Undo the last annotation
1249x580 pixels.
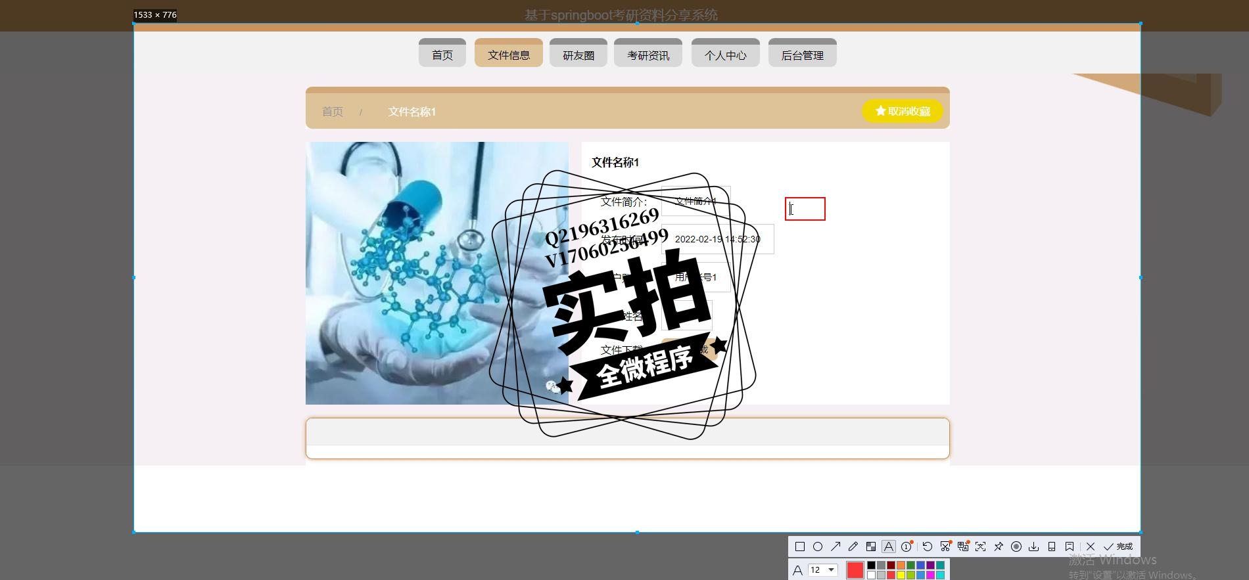[x=928, y=547]
